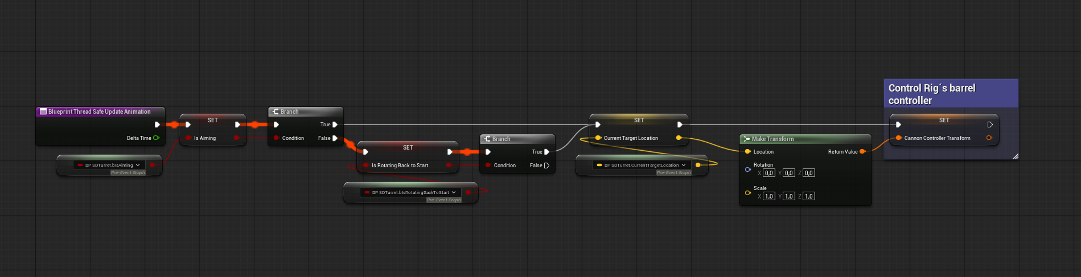1081x277 pixels.
Task: Click the Location input pin on Make Transform
Action: (748, 151)
